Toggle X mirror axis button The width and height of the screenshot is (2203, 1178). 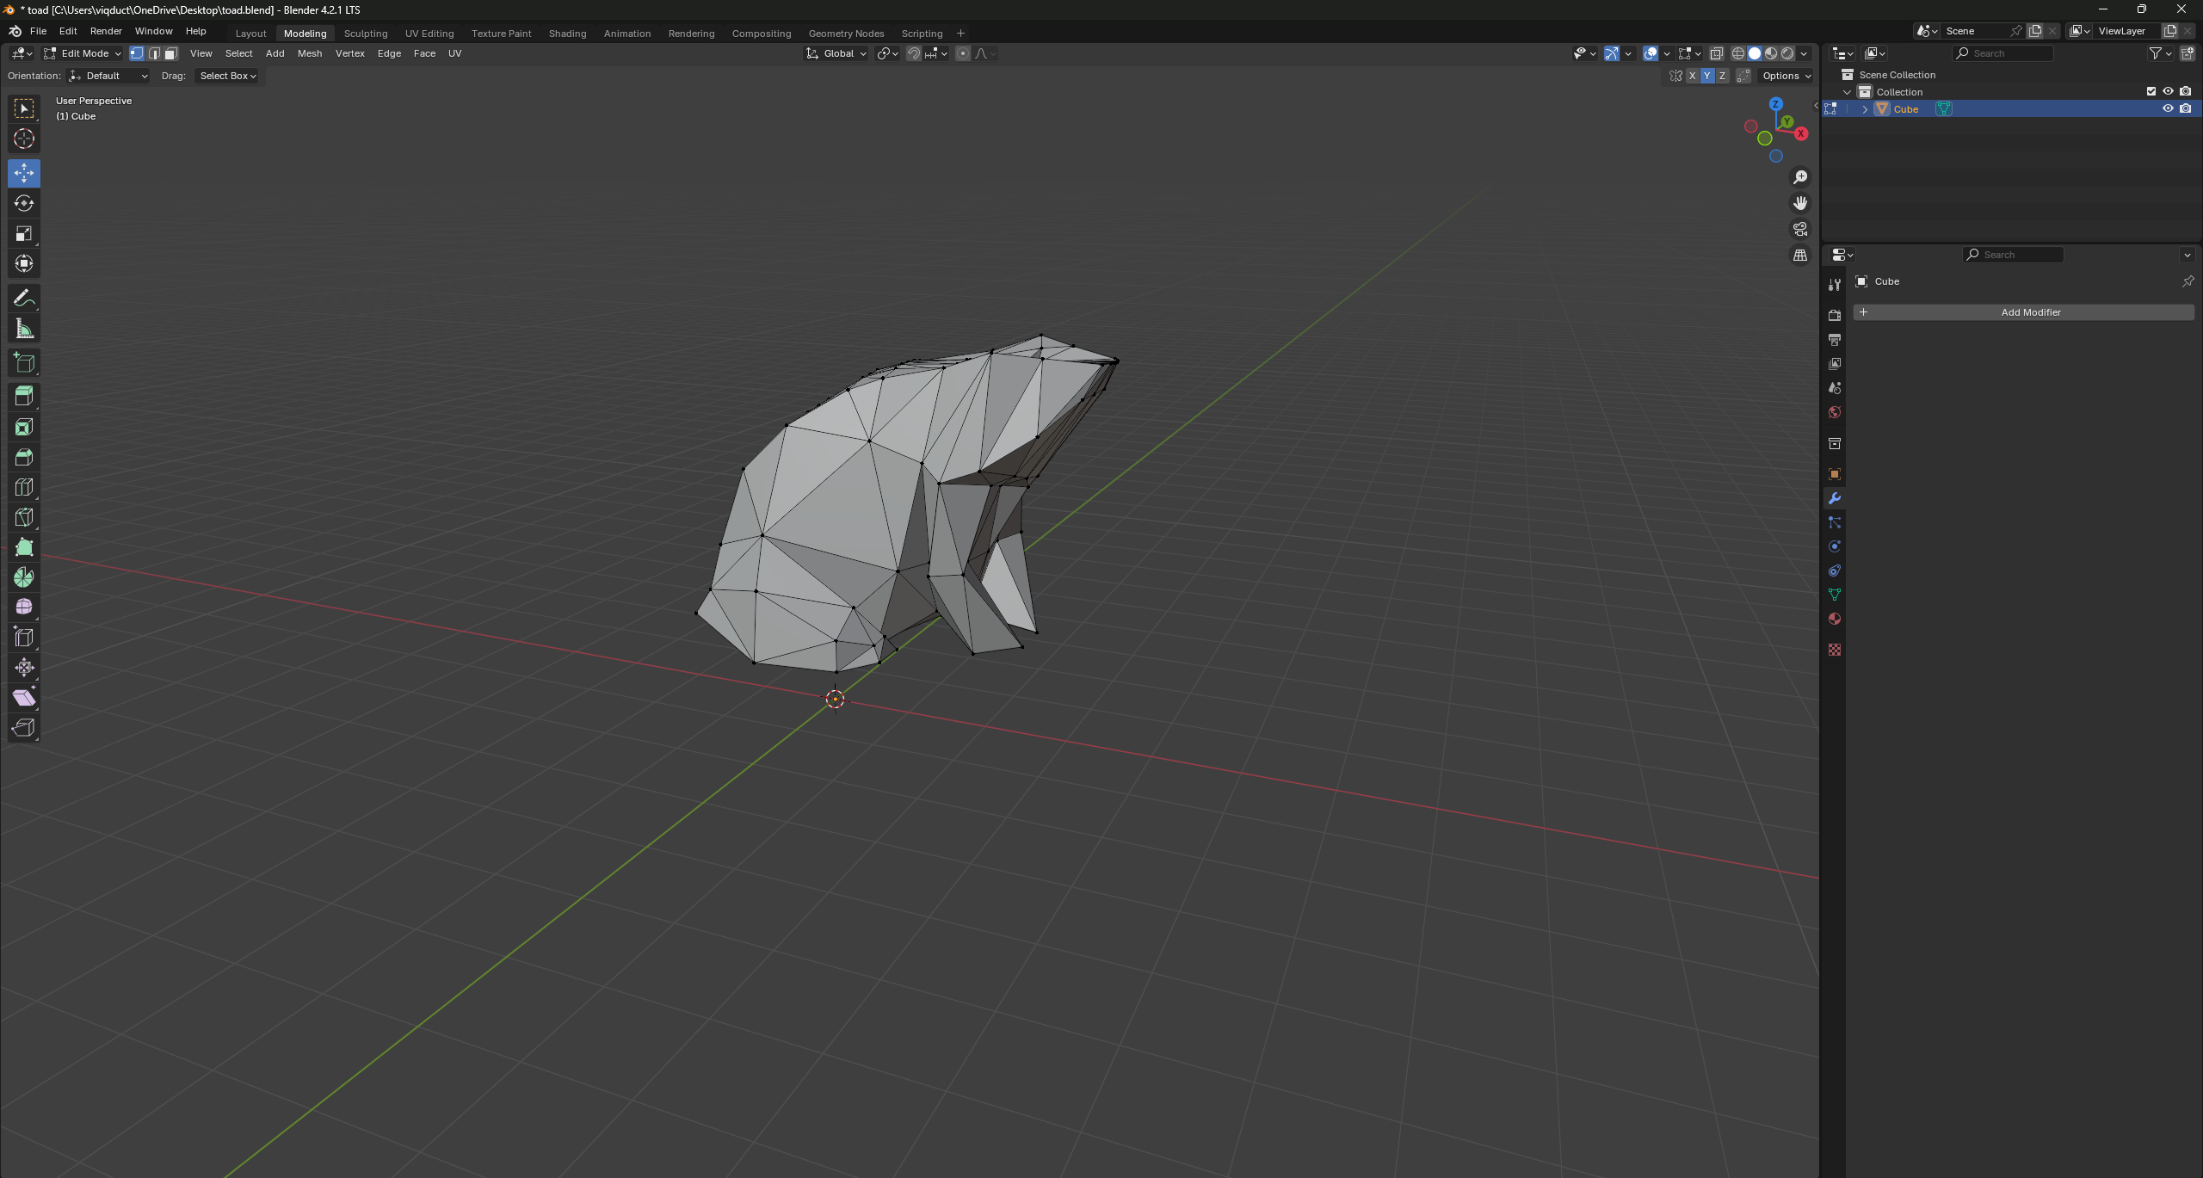tap(1692, 76)
